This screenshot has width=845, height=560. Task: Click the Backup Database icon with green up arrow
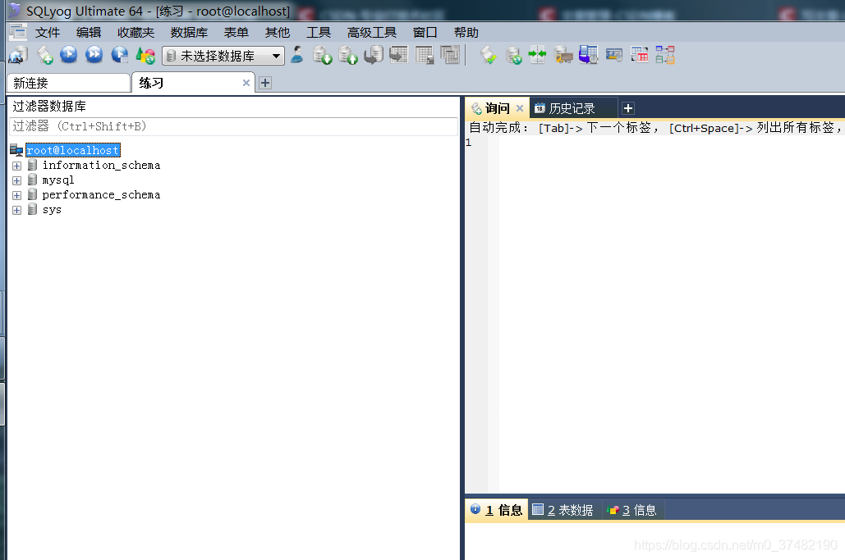point(348,55)
